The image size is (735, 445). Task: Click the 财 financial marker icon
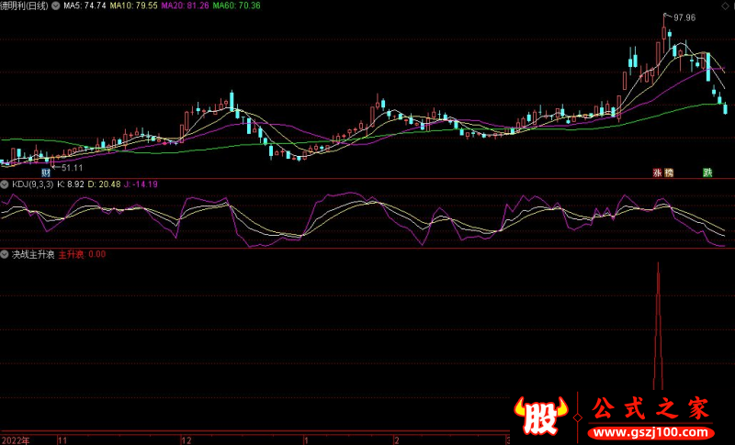(x=45, y=172)
